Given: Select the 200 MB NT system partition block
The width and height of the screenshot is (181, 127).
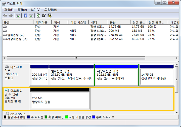Looking at the screenshot, I should point(39,75).
